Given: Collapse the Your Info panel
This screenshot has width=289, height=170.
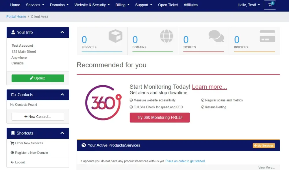Looking at the screenshot, I should point(62,32).
